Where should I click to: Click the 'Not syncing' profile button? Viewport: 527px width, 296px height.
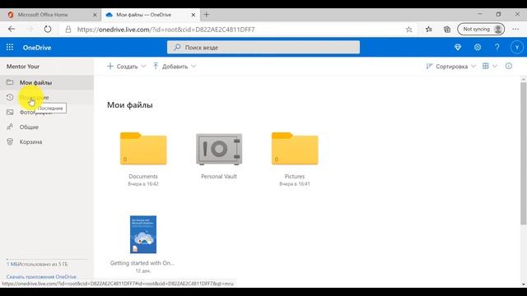coord(481,30)
